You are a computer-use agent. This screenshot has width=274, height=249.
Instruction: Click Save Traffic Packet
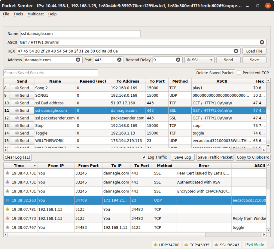point(215,157)
